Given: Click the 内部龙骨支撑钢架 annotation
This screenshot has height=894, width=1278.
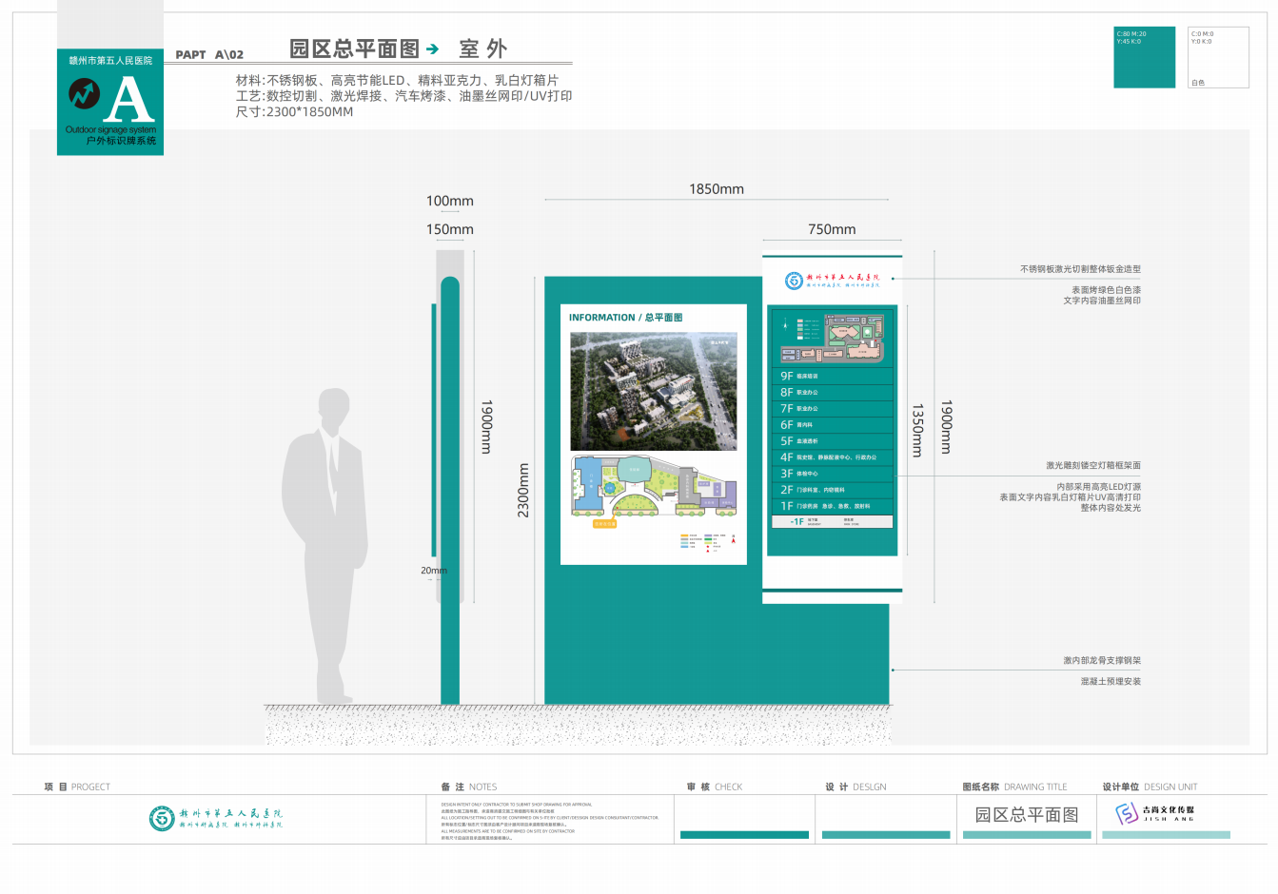Looking at the screenshot, I should click(1102, 660).
